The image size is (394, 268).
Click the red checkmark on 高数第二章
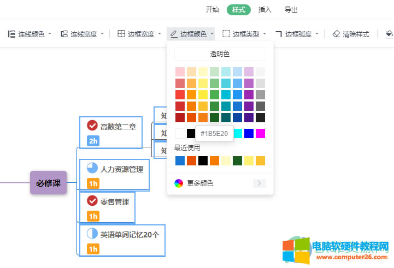tap(92, 125)
